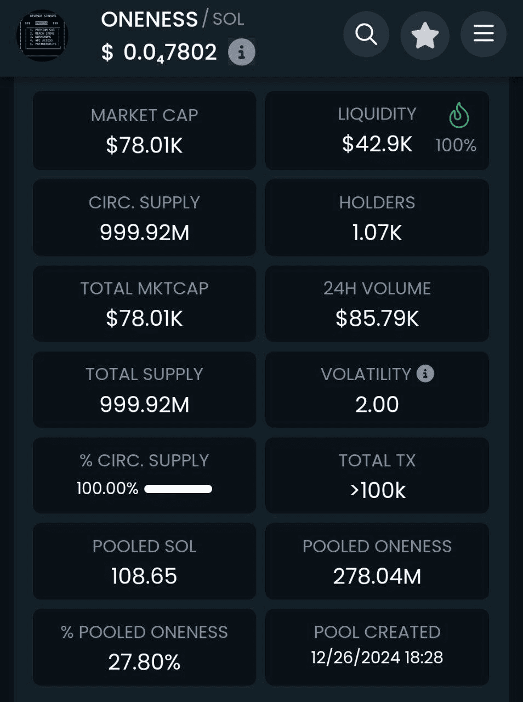Click the SOL pair label
The width and height of the screenshot is (523, 702).
point(228,19)
